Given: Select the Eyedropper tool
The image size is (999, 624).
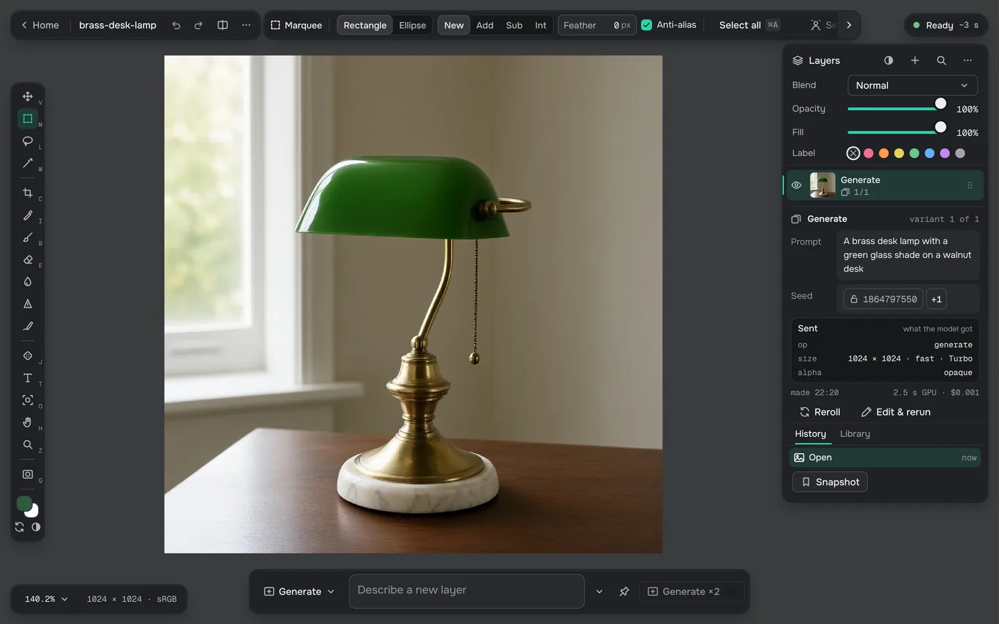Looking at the screenshot, I should click(28, 215).
